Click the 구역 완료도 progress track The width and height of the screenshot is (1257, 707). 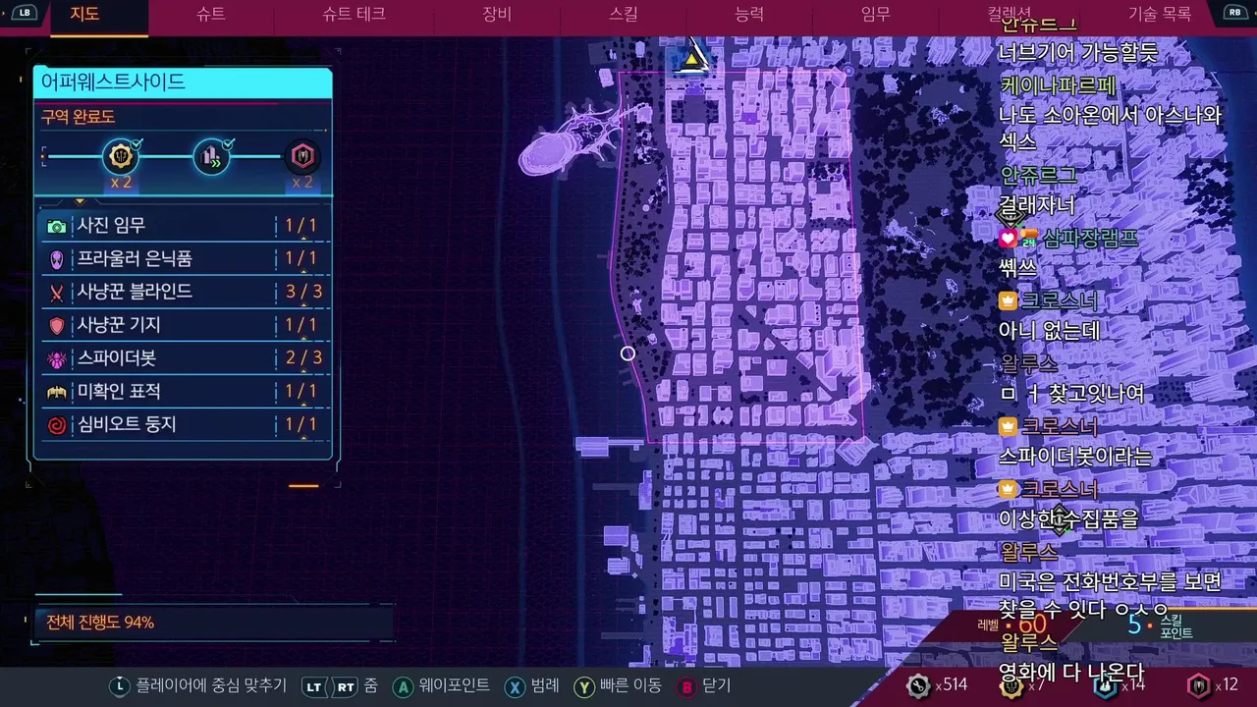pos(182,156)
